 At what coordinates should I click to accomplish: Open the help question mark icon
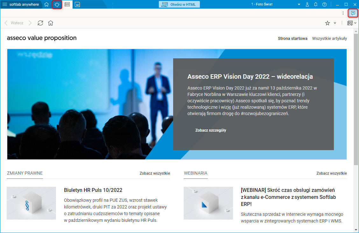[324, 4]
